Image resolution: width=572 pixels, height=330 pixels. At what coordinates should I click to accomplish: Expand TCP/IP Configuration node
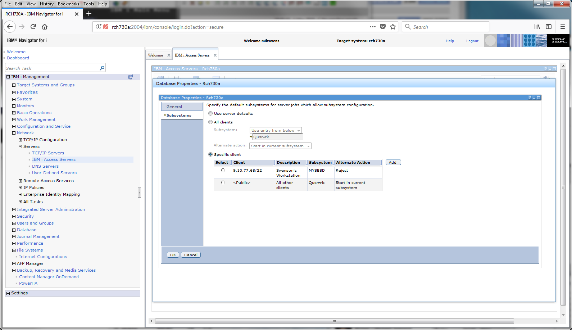20,140
